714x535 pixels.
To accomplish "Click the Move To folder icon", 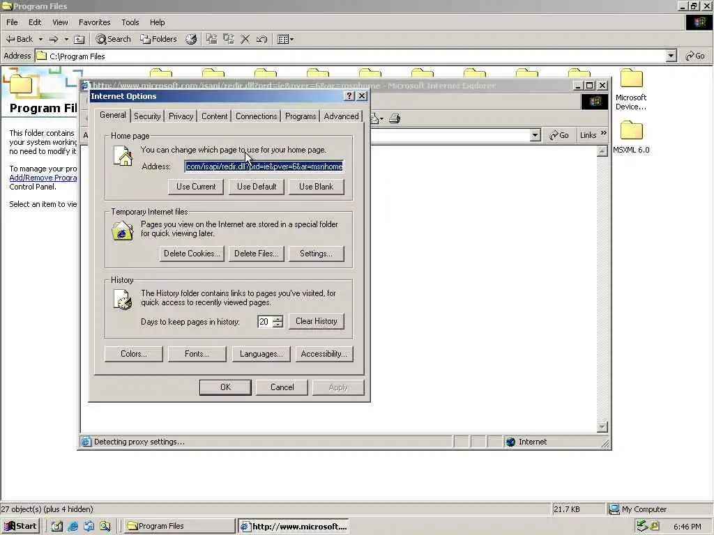I will 212,39.
